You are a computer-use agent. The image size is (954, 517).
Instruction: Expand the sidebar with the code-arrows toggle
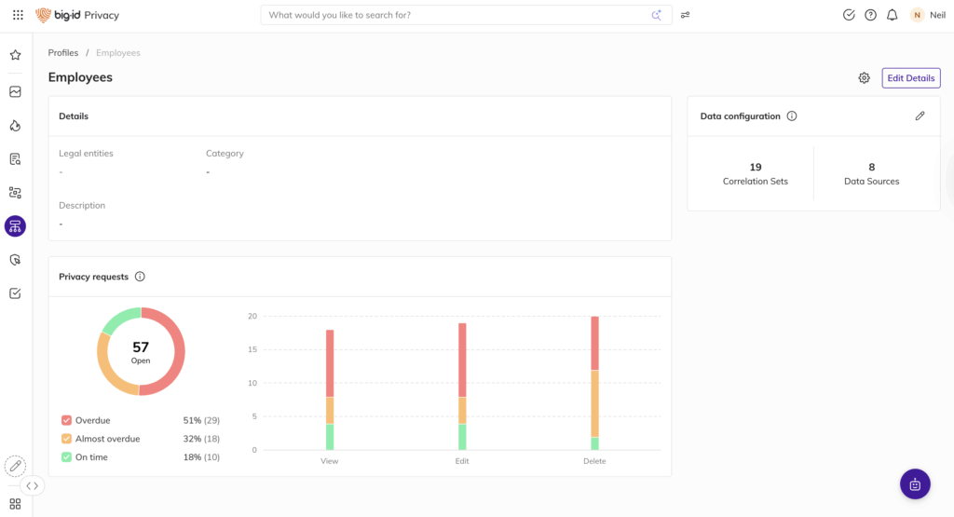[x=33, y=485]
